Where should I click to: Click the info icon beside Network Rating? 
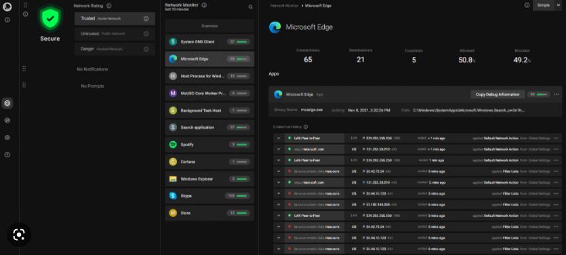109,6
